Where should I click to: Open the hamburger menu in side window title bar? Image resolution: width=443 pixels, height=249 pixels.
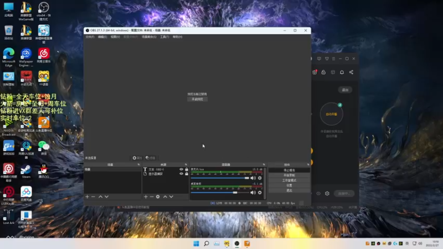click(334, 59)
